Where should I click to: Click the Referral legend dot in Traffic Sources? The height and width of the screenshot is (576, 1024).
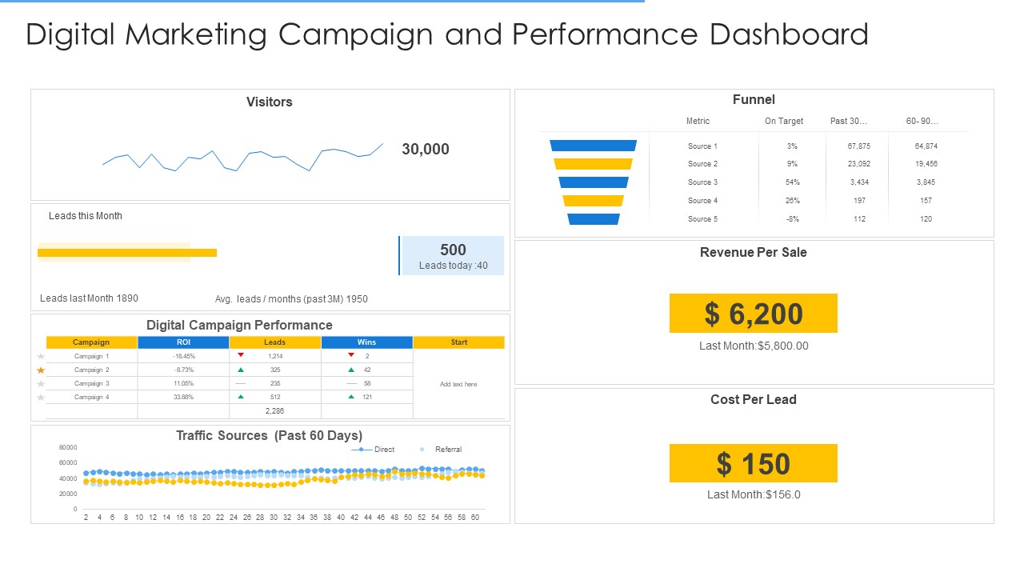(x=422, y=450)
